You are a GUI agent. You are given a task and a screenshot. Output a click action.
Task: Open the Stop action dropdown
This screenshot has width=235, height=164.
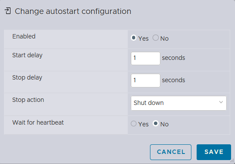coord(179,103)
